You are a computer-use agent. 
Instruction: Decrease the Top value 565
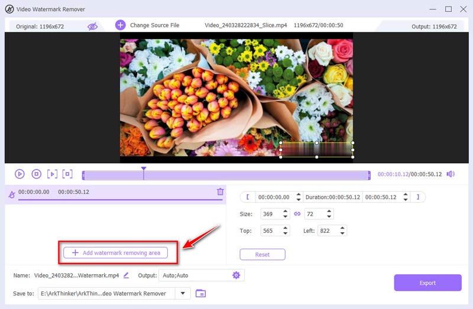285,233
